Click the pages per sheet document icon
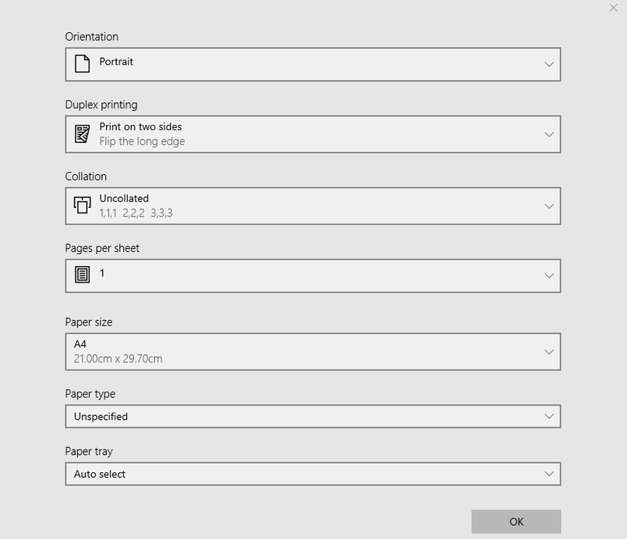This screenshot has width=627, height=539. click(82, 275)
